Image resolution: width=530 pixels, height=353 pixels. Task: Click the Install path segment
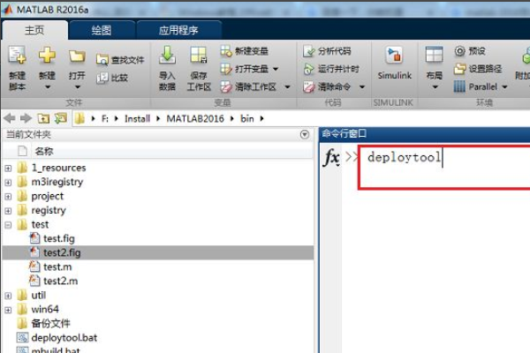(137, 118)
